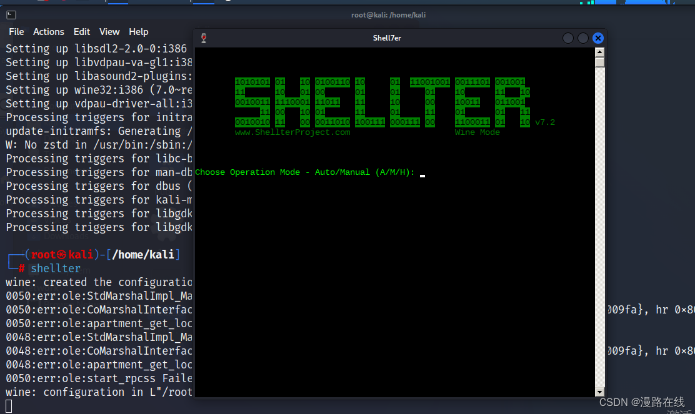Click the shellter command in terminal

(56, 269)
